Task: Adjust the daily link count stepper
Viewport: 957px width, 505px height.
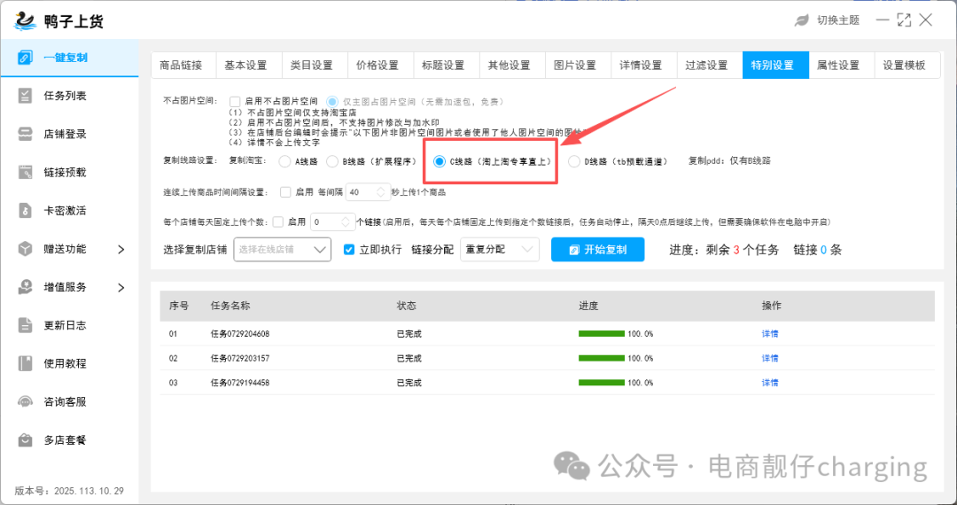Action: pyautogui.click(x=346, y=221)
